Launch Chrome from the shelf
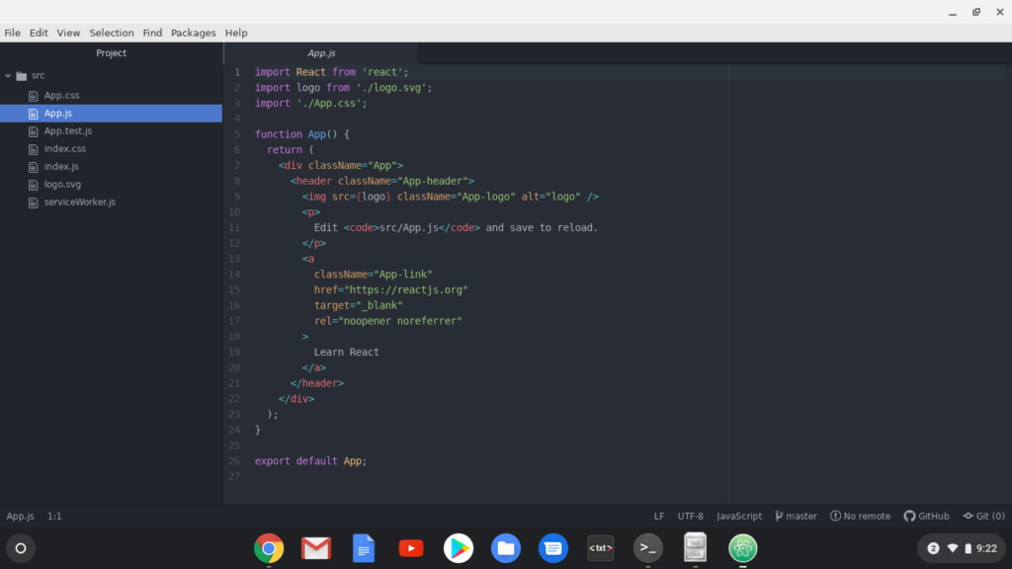Screen dimensions: 1012x569 pyautogui.click(x=269, y=548)
